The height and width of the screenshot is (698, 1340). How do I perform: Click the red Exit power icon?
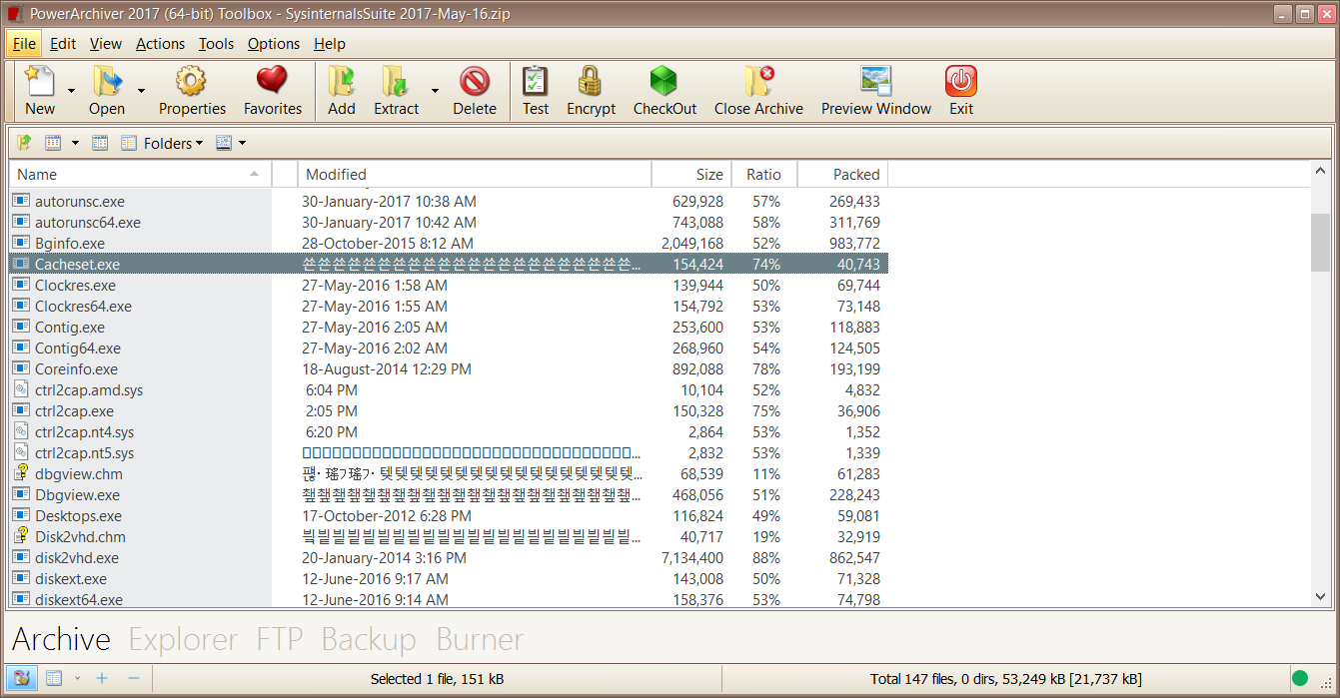(961, 81)
